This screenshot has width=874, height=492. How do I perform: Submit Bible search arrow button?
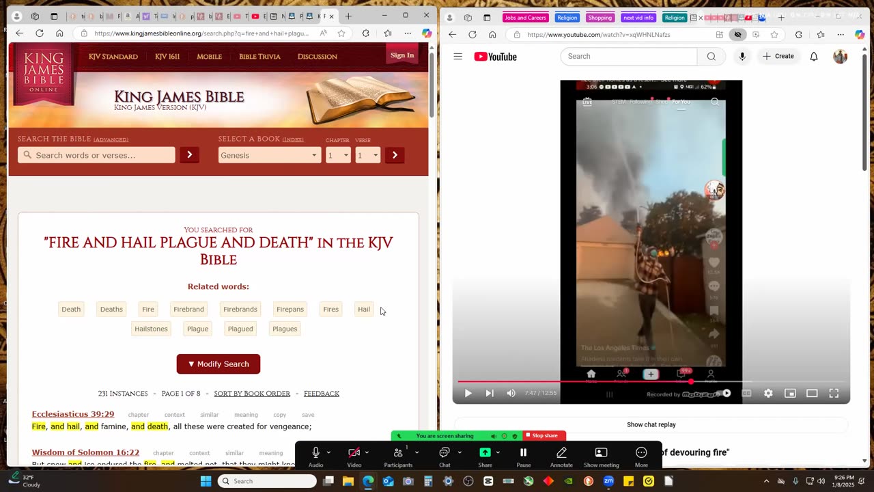coord(189,155)
